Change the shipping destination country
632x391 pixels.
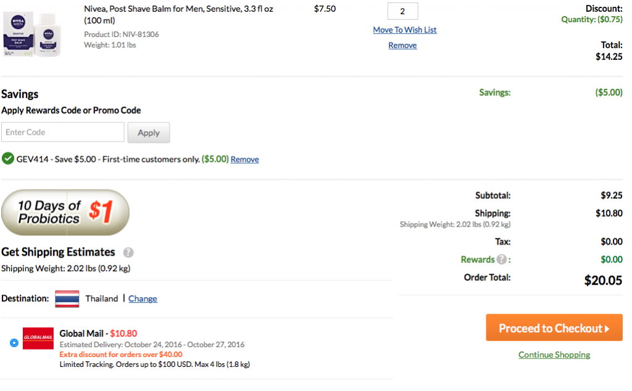[143, 299]
